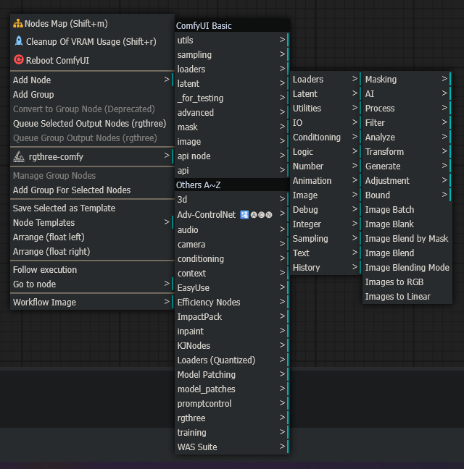
Task: Expand the Workflow Image submenu
Action: click(x=91, y=302)
